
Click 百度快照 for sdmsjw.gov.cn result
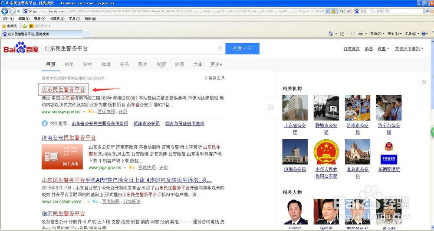[x=106, y=112]
